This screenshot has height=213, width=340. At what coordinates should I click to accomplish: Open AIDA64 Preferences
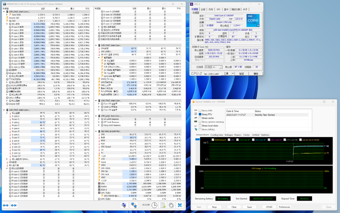coord(284,207)
